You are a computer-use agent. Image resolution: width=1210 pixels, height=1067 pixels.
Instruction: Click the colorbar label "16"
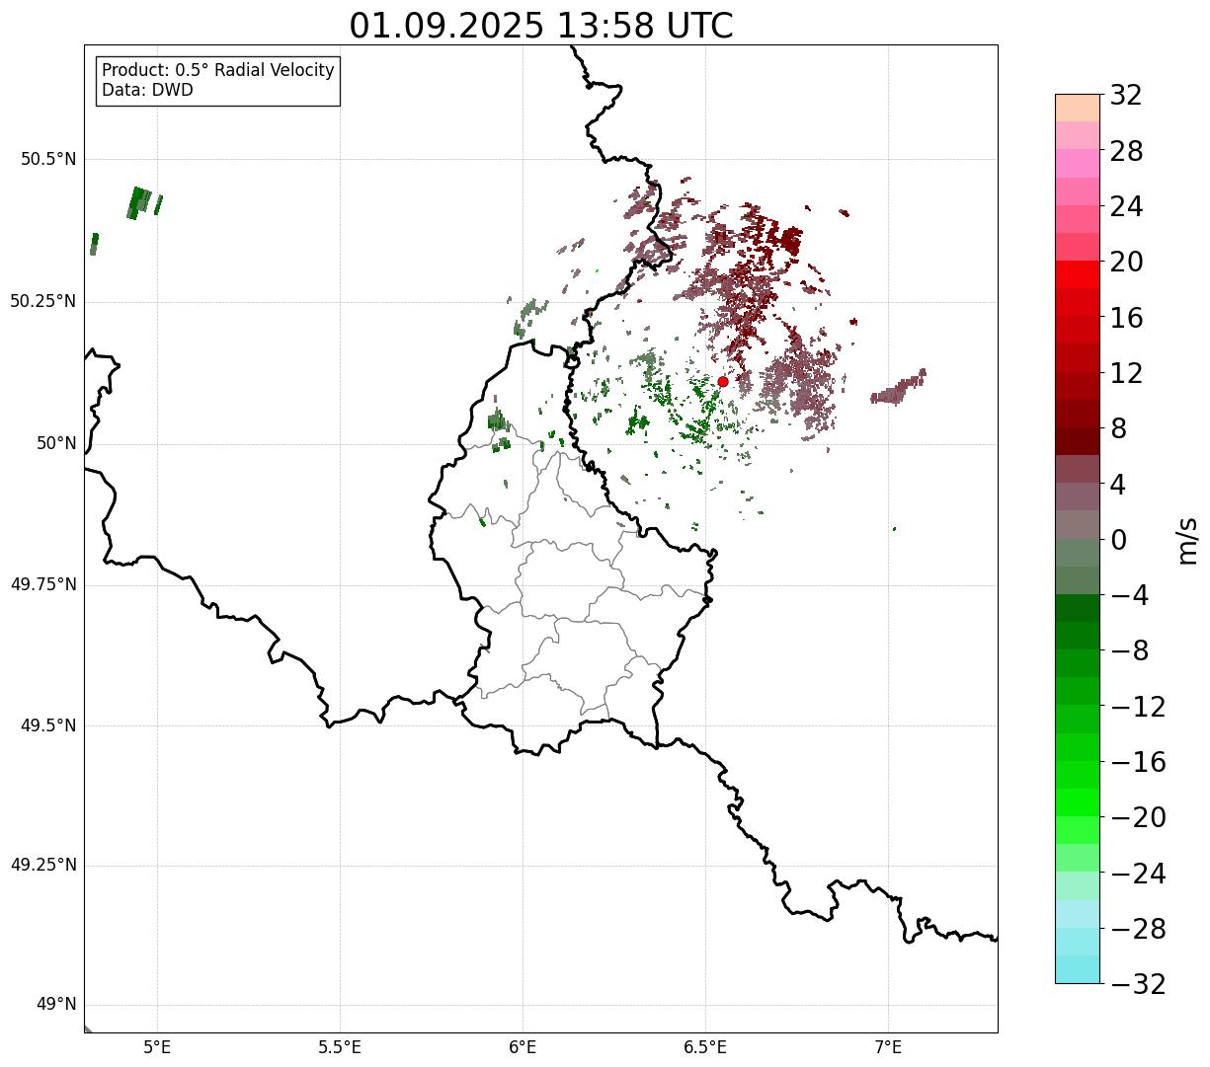(x=1126, y=318)
